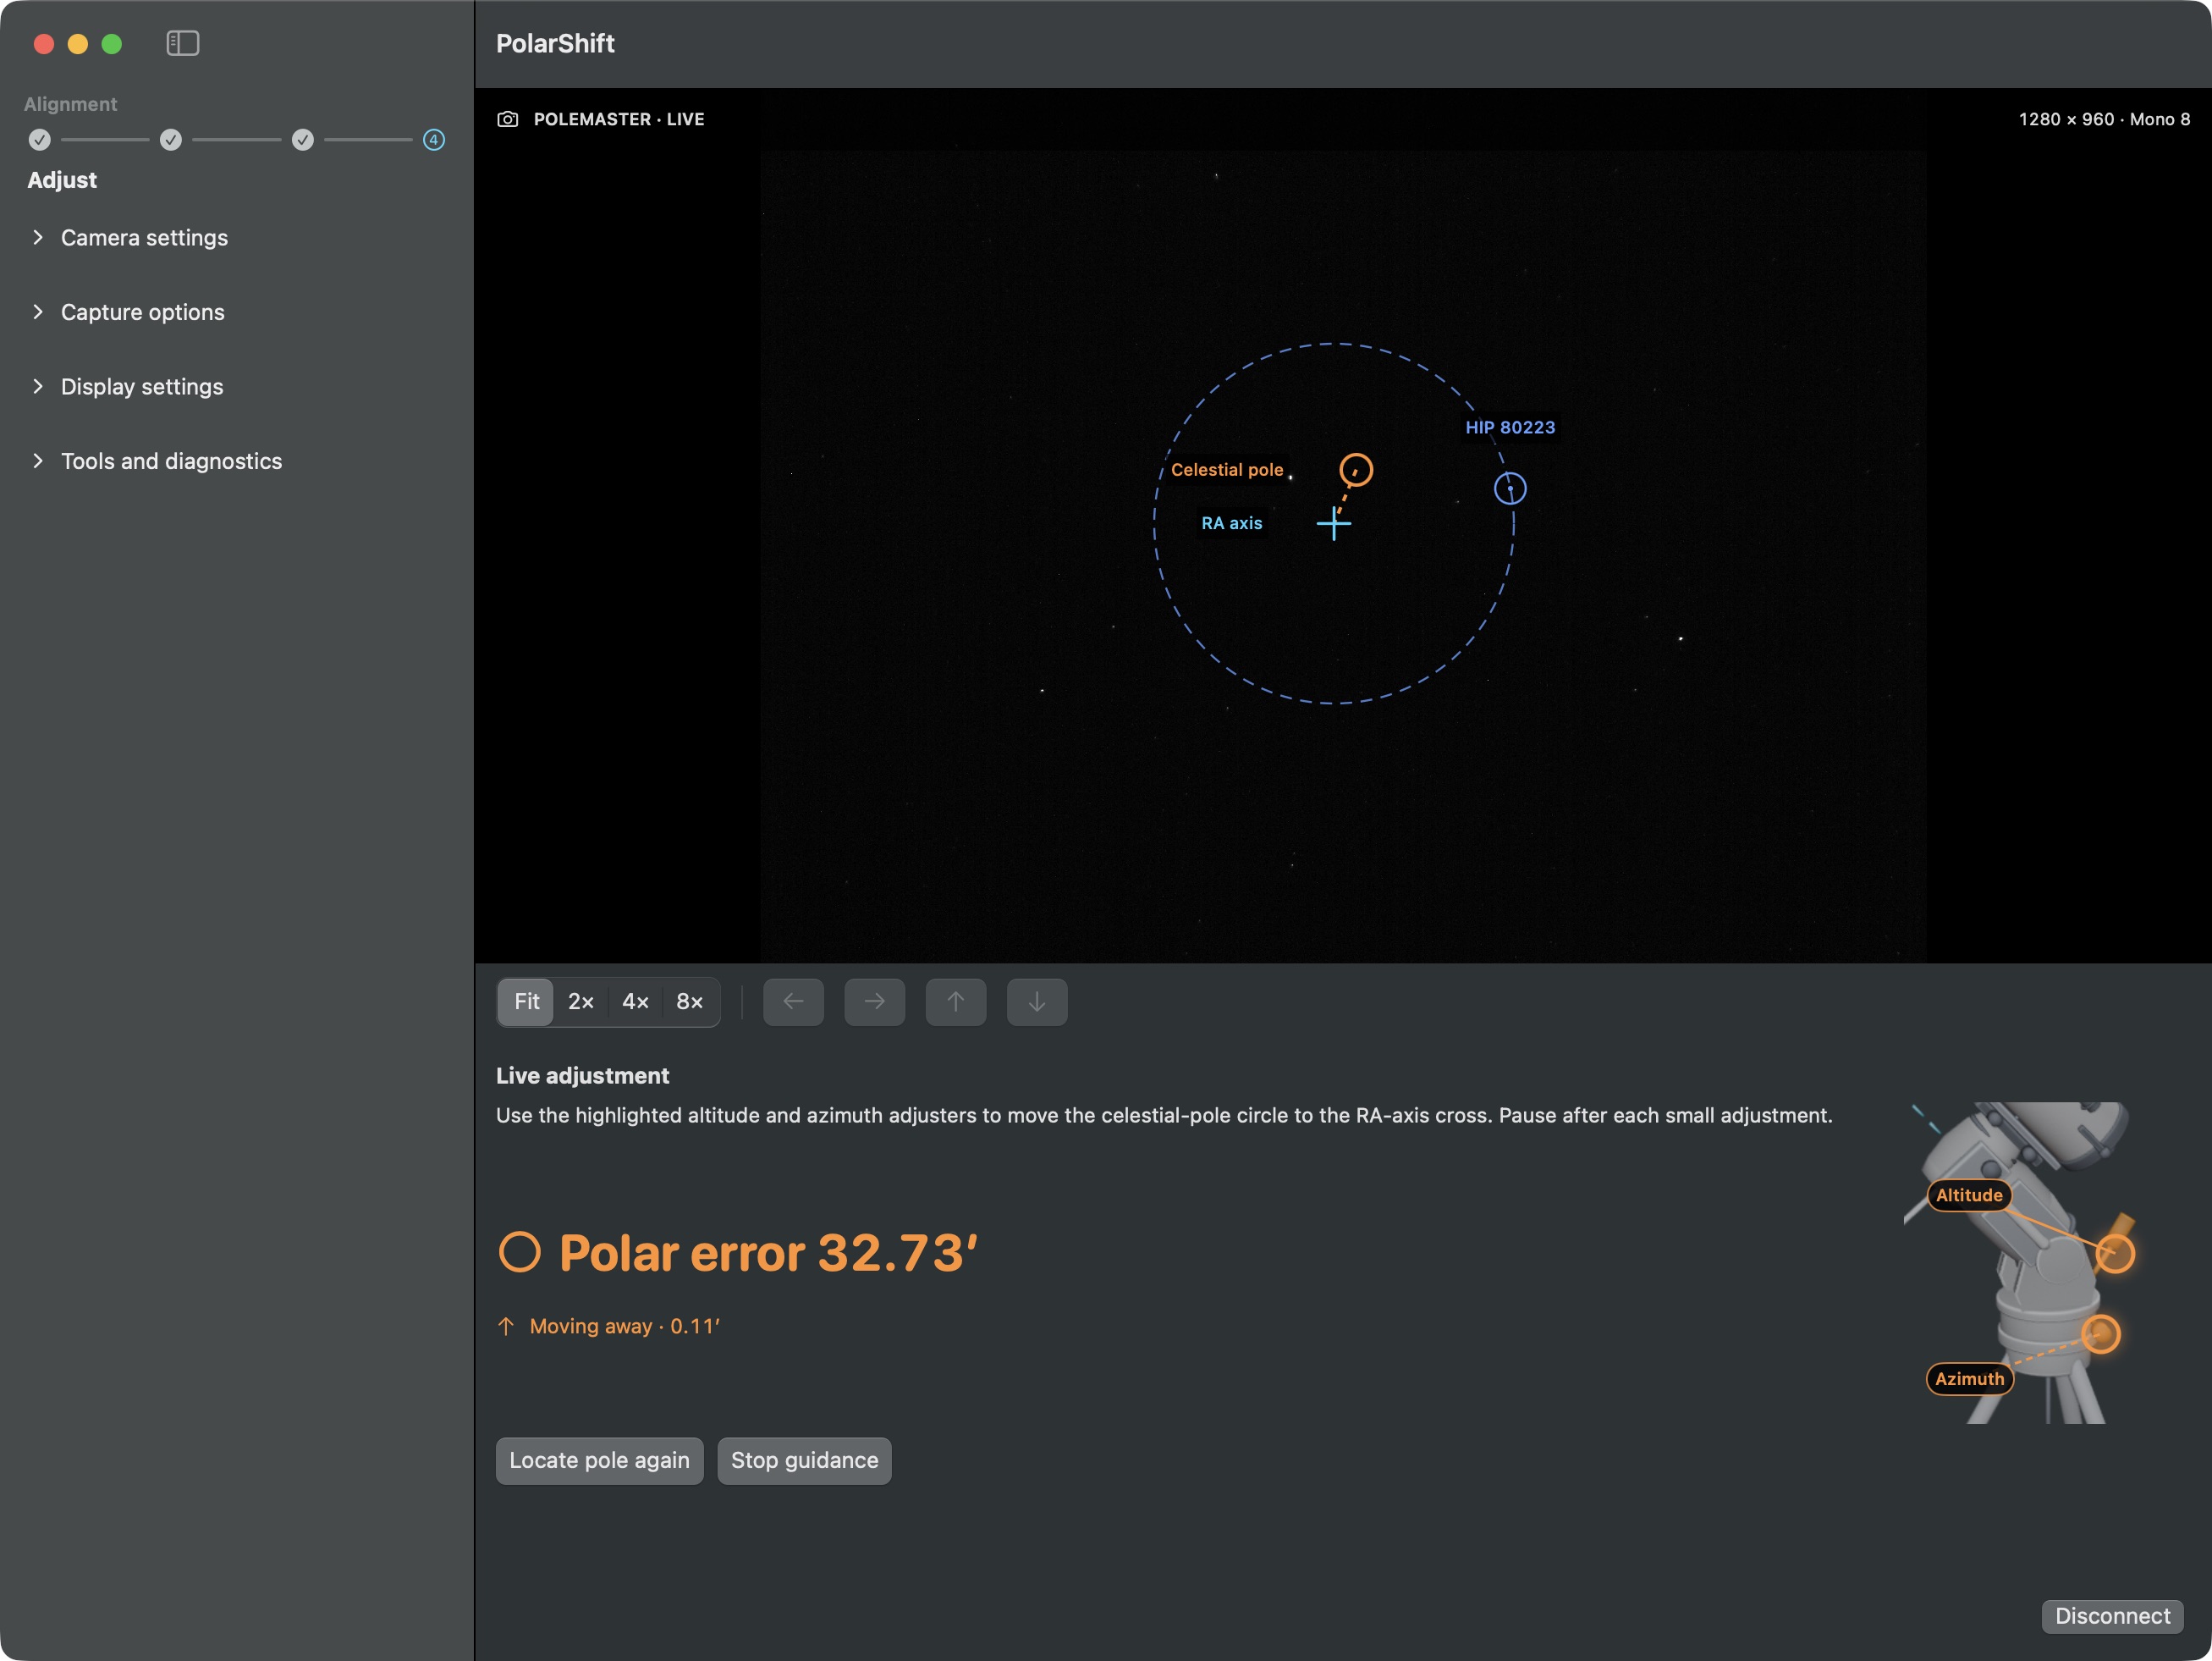This screenshot has height=1661, width=2212.
Task: Click the Altitude label on mount diagram
Action: 1968,1195
